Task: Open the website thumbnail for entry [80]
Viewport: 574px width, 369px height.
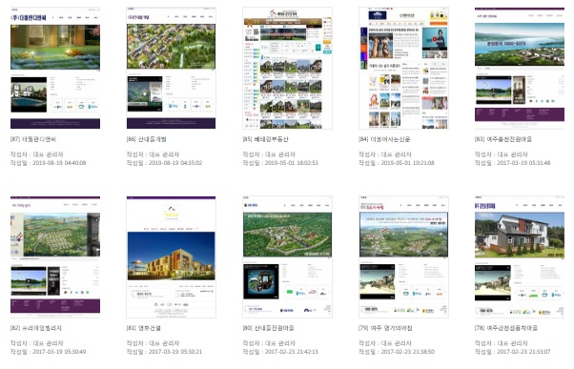Action: [287, 256]
